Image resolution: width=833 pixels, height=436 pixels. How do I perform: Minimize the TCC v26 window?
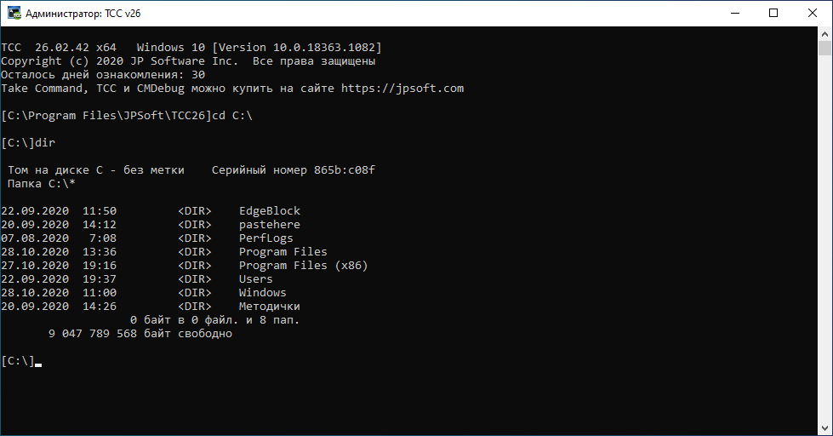pyautogui.click(x=734, y=13)
